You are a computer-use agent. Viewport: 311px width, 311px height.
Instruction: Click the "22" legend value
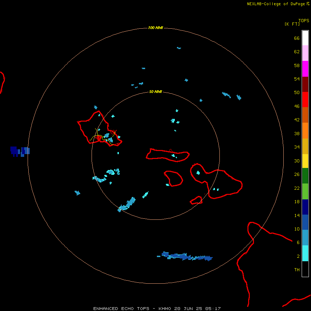297,188
